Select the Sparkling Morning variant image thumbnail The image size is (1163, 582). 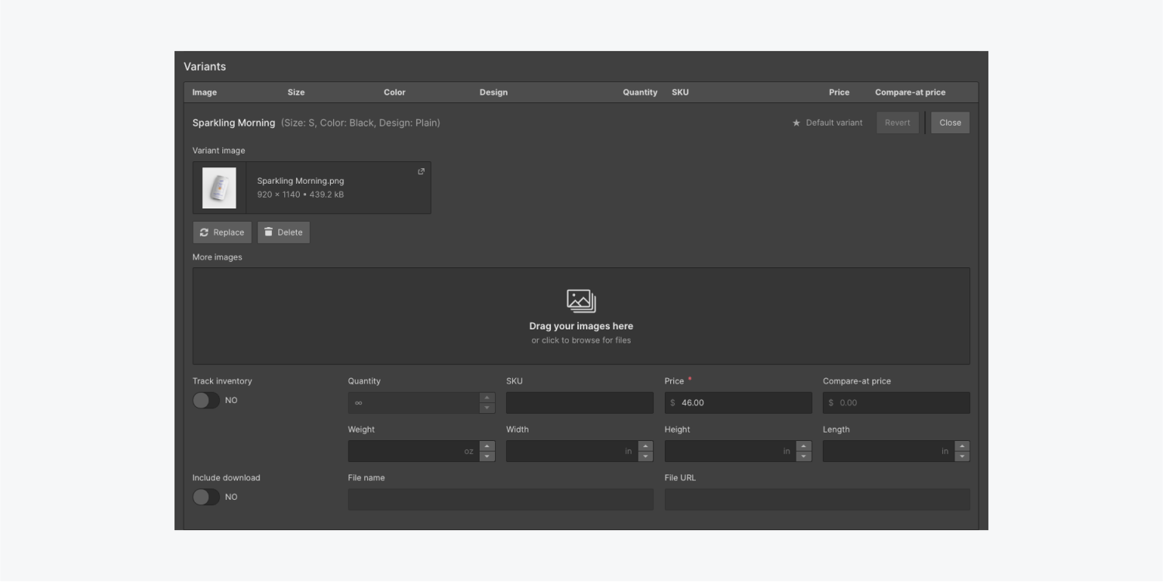(x=220, y=188)
